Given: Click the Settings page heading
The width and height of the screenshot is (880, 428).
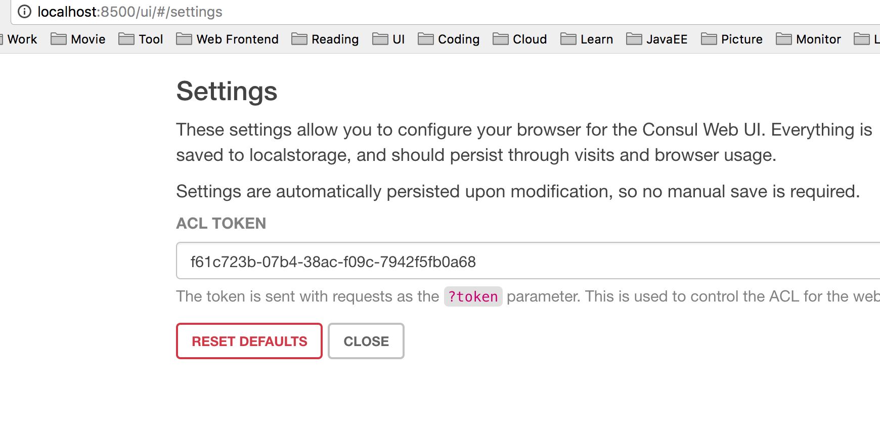Looking at the screenshot, I should pyautogui.click(x=227, y=92).
